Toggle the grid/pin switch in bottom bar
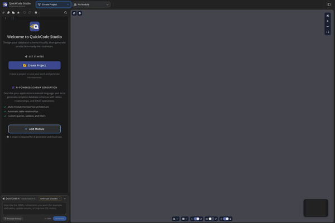This screenshot has height=223, width=335. coord(211,219)
